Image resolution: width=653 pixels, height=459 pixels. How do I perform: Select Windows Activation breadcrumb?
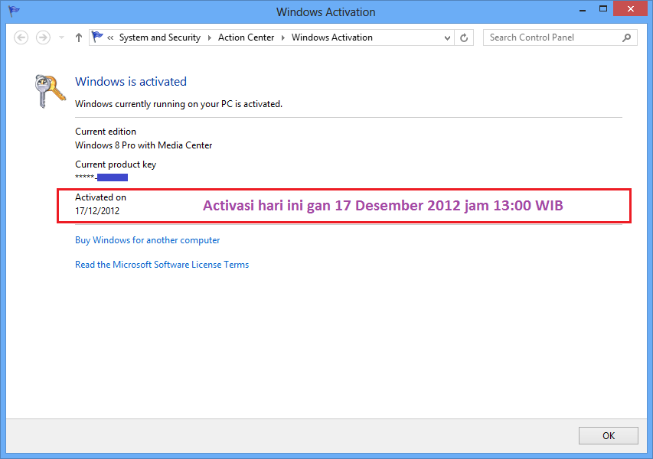(x=332, y=37)
